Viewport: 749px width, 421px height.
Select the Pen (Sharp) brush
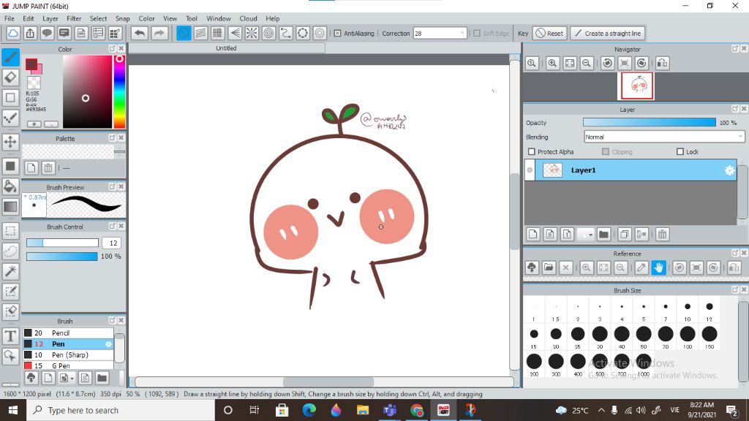pyautogui.click(x=68, y=354)
